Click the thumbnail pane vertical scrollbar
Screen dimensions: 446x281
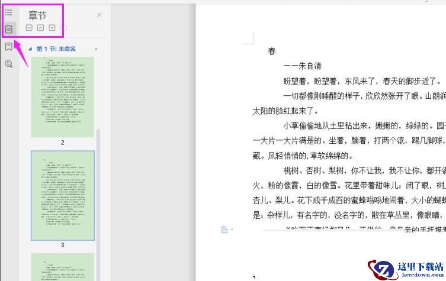click(x=98, y=205)
